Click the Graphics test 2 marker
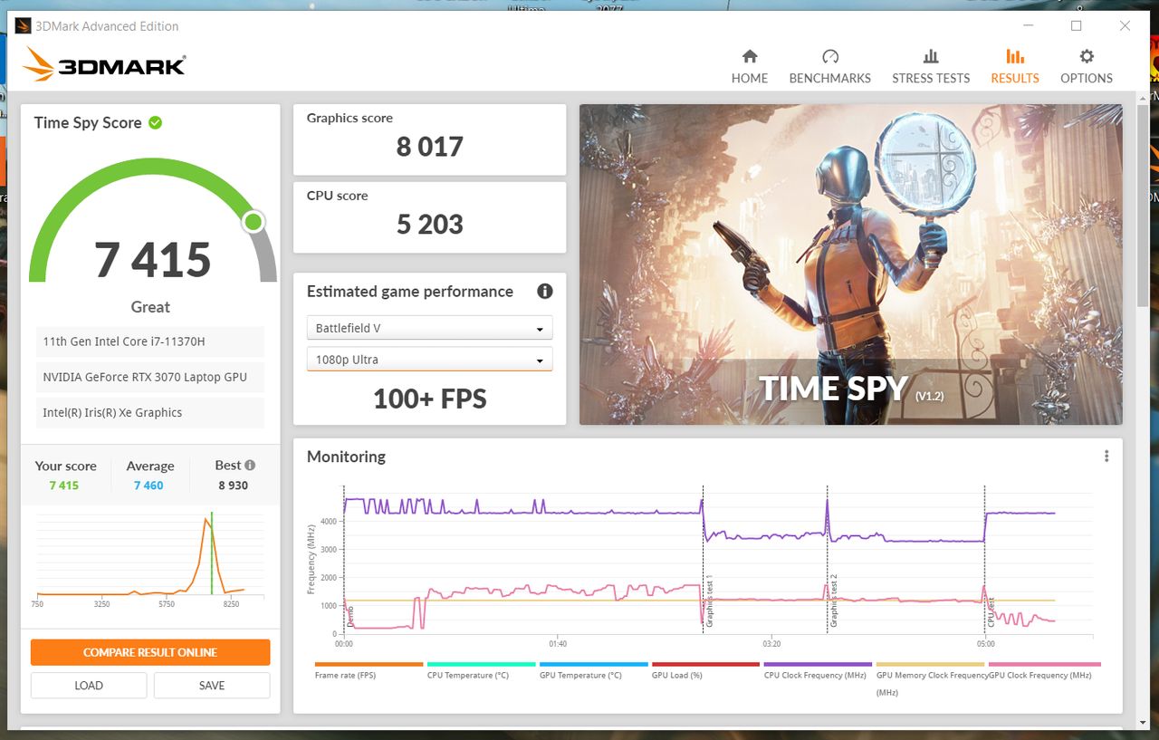The image size is (1159, 740). [x=834, y=601]
